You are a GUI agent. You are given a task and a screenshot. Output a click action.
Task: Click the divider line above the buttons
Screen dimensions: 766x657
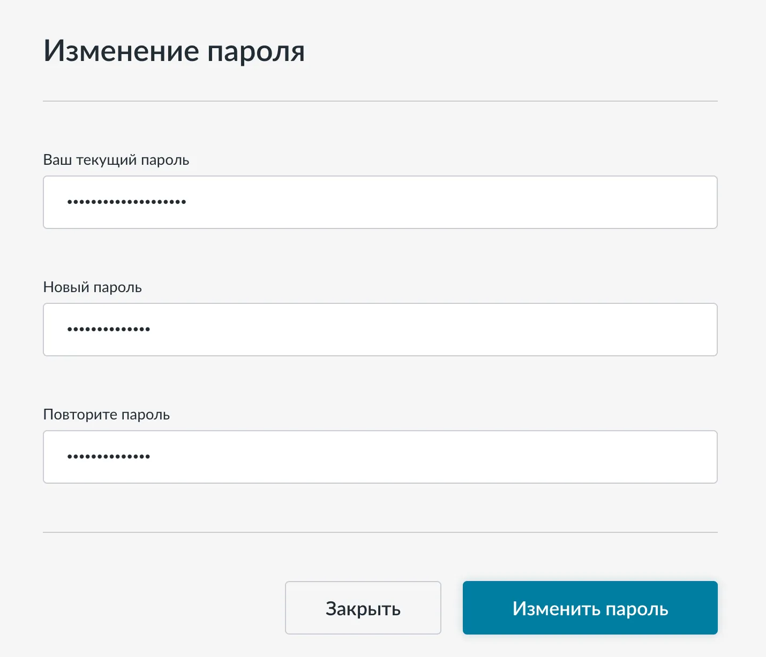[x=380, y=532]
